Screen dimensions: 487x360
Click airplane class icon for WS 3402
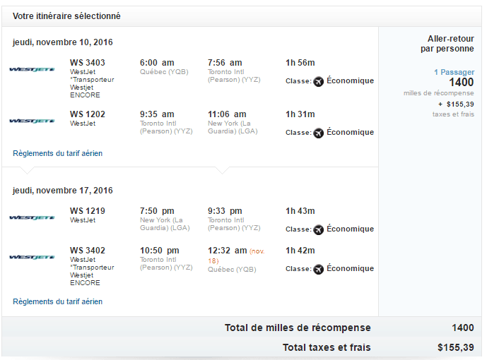[318, 269]
